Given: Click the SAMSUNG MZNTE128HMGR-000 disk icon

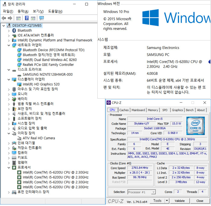Looking at the screenshot, I should pyautogui.click(x=19, y=75).
